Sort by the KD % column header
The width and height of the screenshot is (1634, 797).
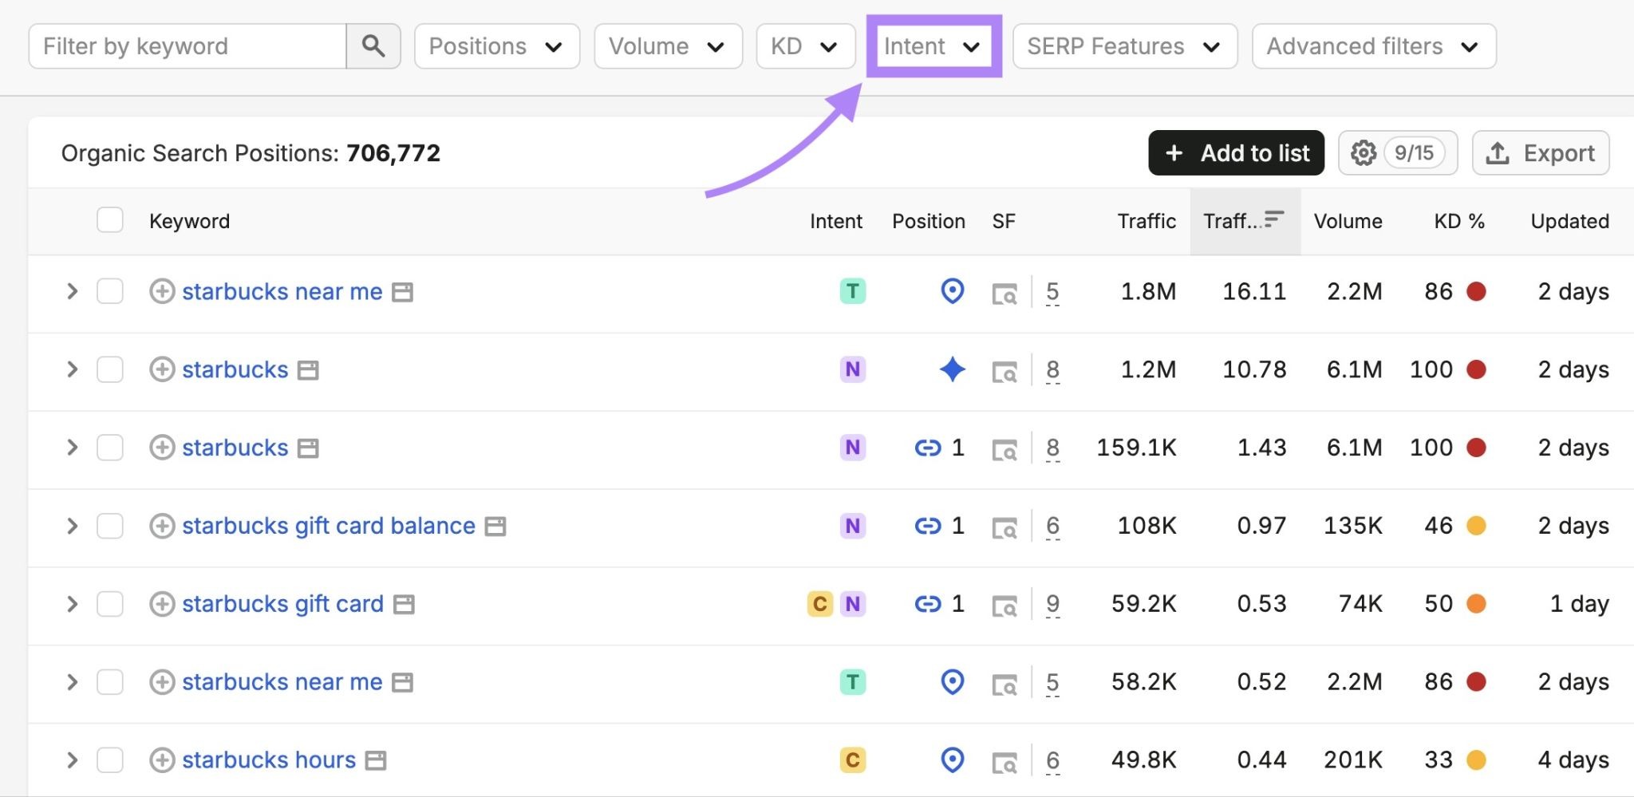point(1459,221)
